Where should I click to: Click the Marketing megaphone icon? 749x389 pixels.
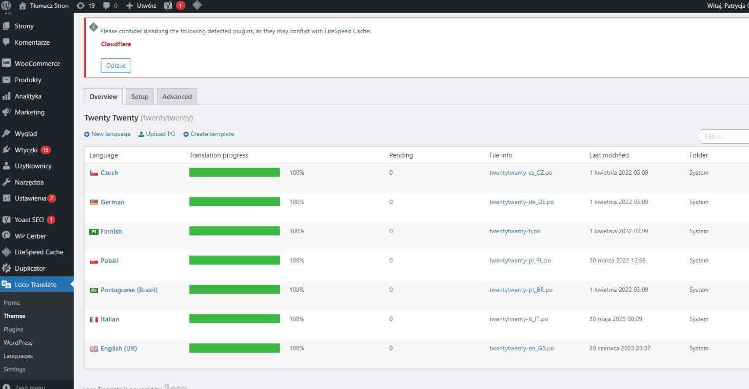6,112
